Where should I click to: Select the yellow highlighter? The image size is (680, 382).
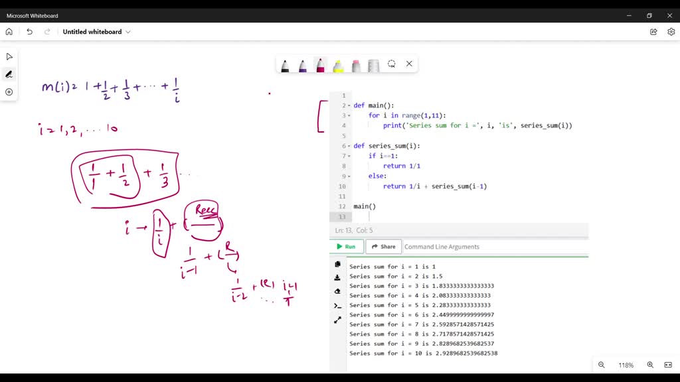[x=338, y=66]
